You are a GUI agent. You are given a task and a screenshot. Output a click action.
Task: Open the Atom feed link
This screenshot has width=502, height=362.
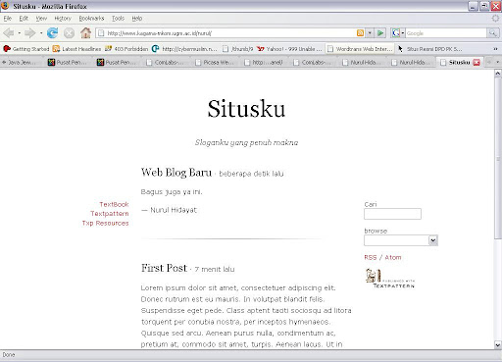(393, 257)
